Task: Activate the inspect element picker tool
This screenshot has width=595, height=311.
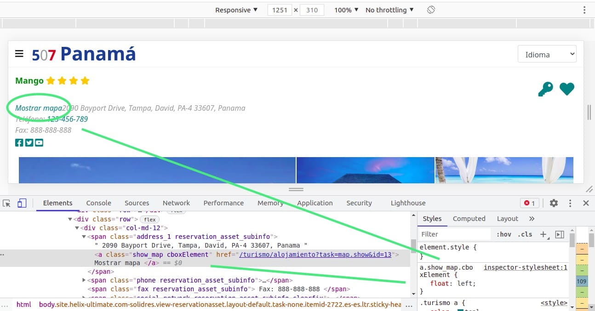Action: [6, 203]
